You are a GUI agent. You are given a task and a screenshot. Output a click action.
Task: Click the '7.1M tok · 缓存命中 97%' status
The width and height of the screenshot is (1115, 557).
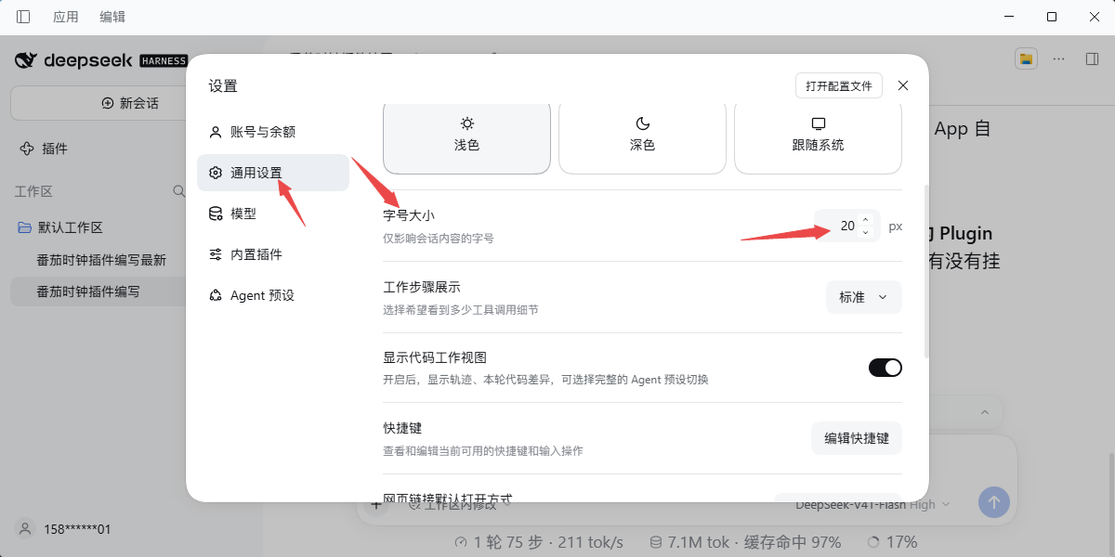(x=745, y=542)
